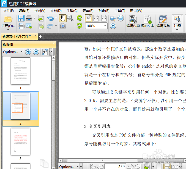This screenshot has width=186, height=169.
Task: Set the view to actual size 1:1
Action: [89, 18]
